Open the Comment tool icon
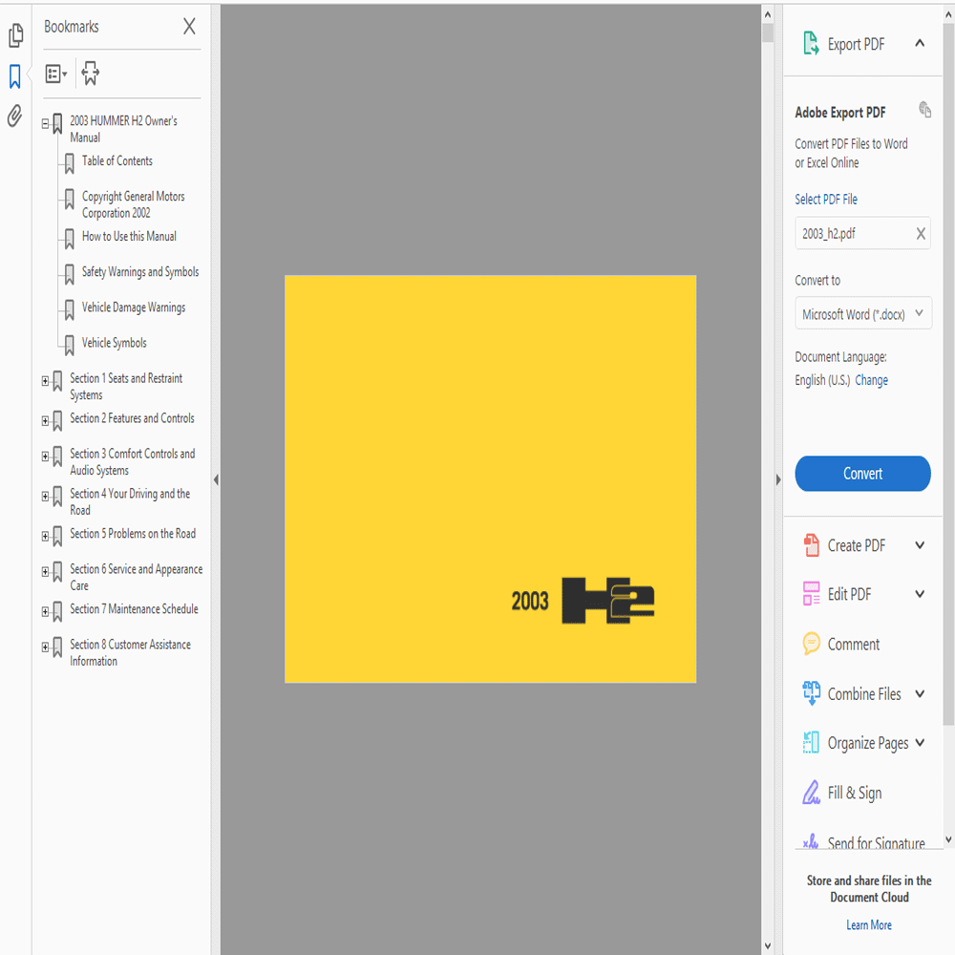This screenshot has height=955, width=955. 811,643
